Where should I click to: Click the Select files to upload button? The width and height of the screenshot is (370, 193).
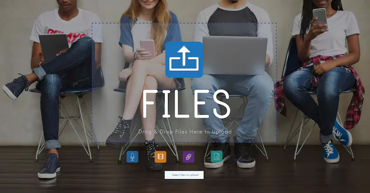click(184, 175)
